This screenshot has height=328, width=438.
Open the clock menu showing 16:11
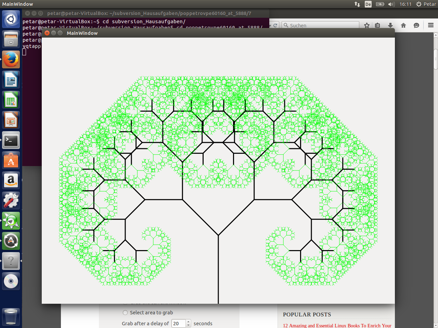[x=405, y=4]
